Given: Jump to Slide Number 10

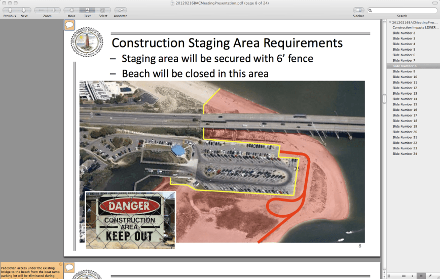Looking at the screenshot, I should [405, 77].
